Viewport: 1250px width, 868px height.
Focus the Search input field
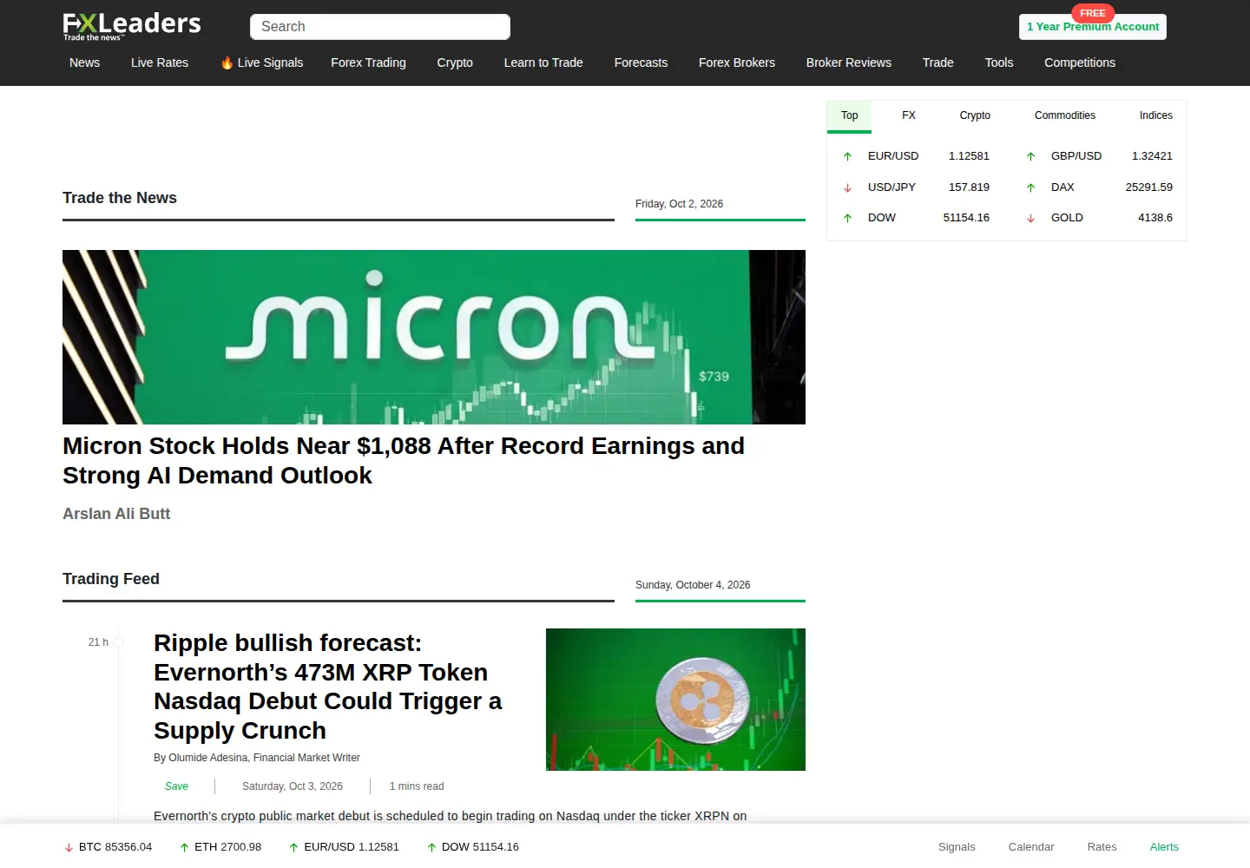tap(380, 27)
